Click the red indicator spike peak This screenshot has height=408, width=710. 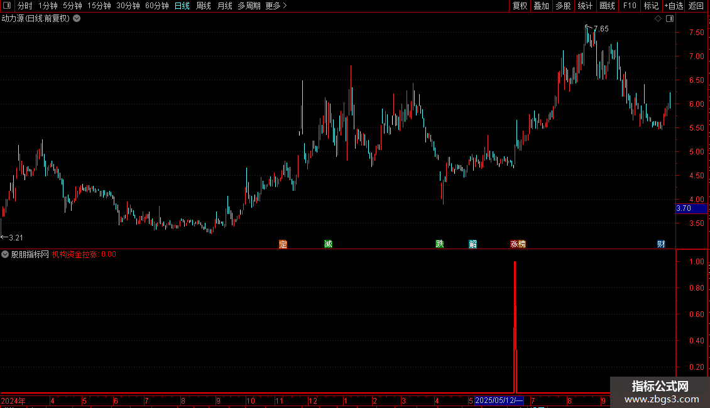tap(515, 262)
